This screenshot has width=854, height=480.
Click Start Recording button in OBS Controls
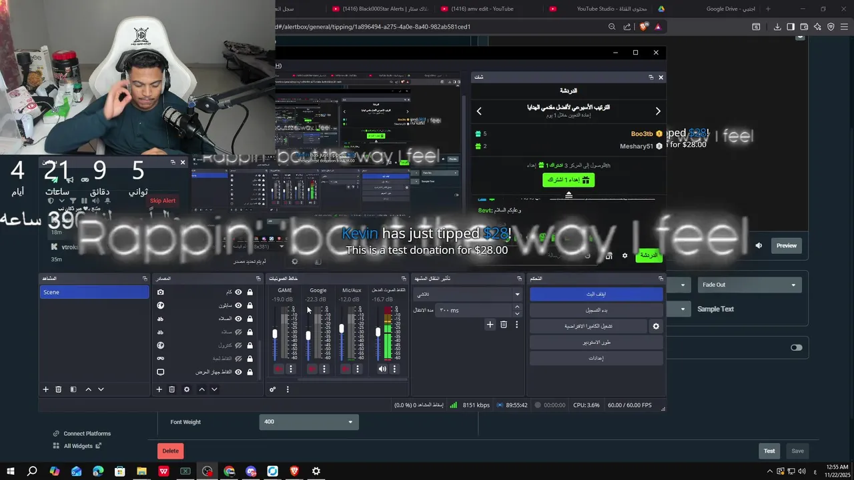point(596,310)
